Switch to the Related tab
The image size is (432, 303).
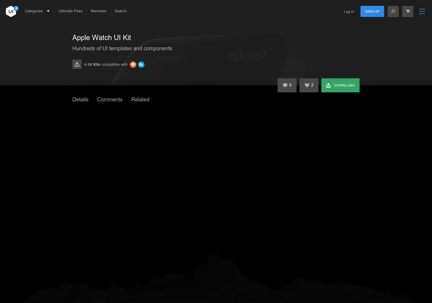pos(140,100)
